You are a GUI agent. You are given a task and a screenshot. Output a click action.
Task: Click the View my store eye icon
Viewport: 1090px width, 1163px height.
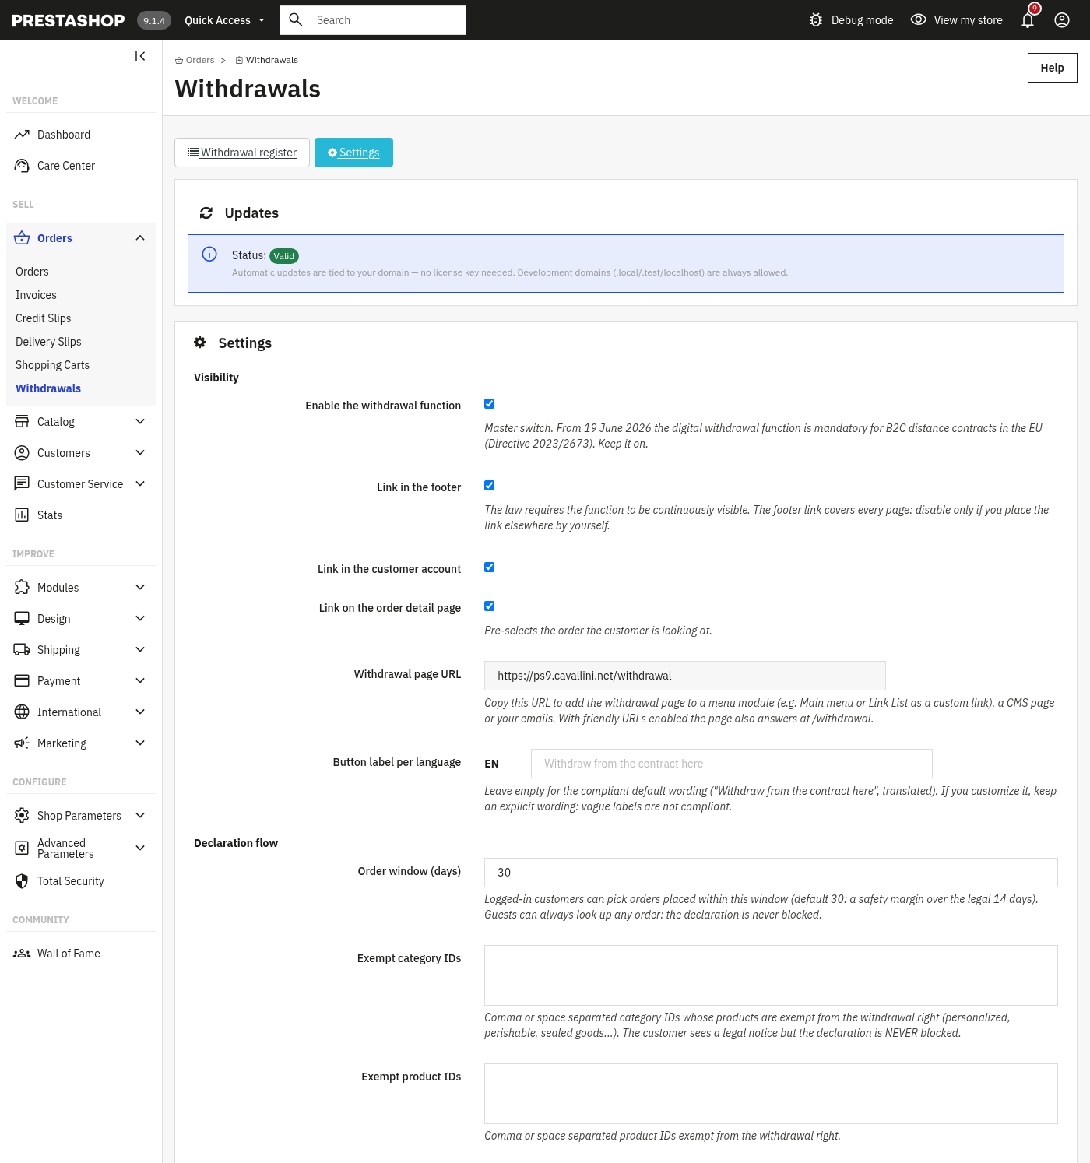919,20
